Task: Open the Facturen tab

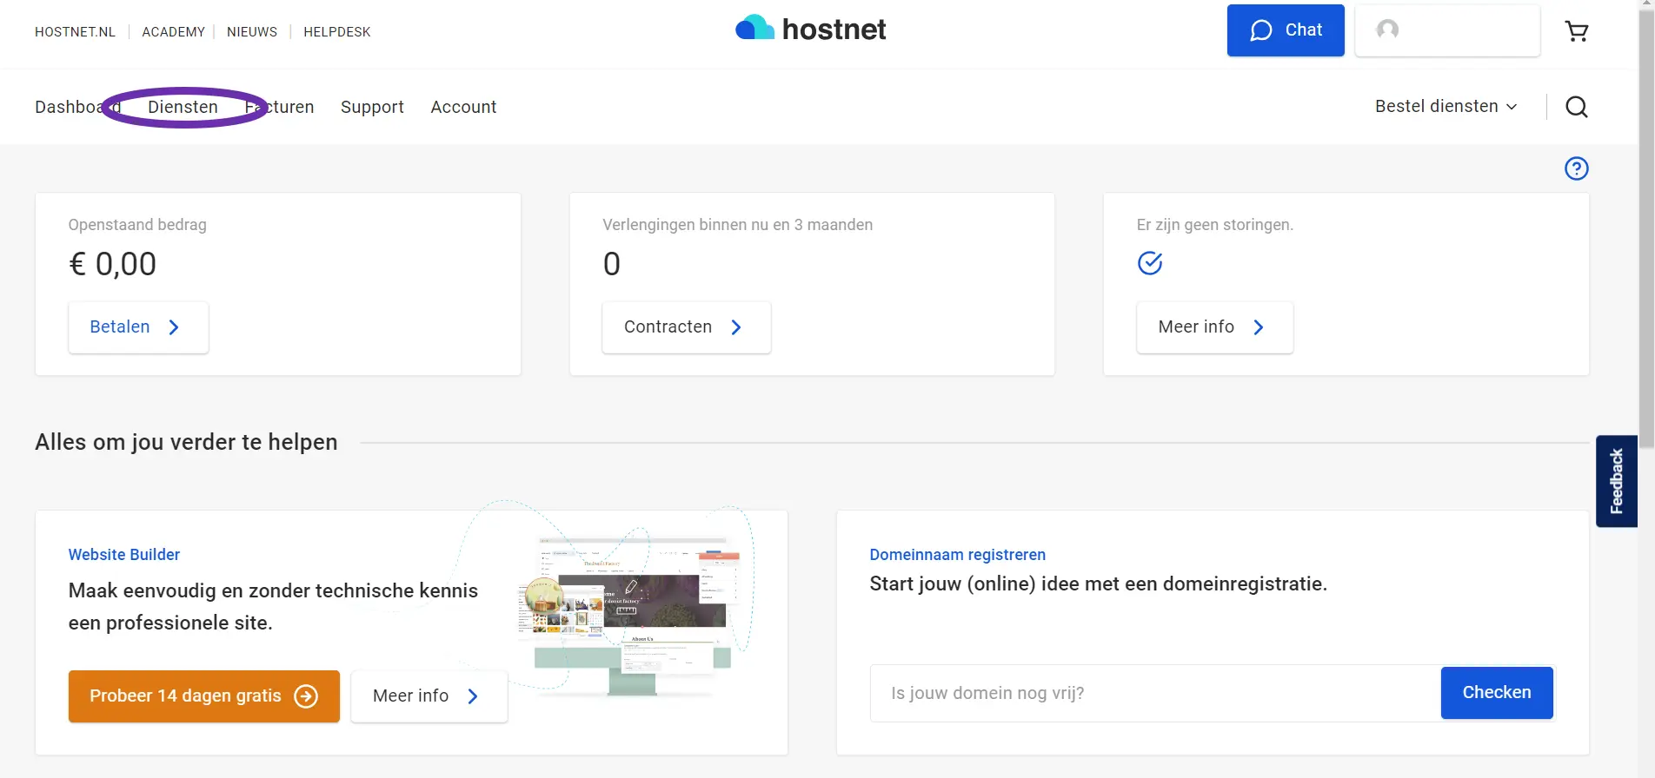Action: pos(279,107)
